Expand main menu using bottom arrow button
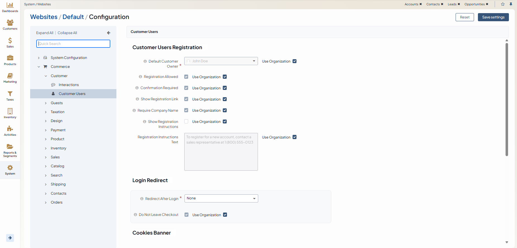Viewport: 517px width, 248px height. click(x=10, y=238)
